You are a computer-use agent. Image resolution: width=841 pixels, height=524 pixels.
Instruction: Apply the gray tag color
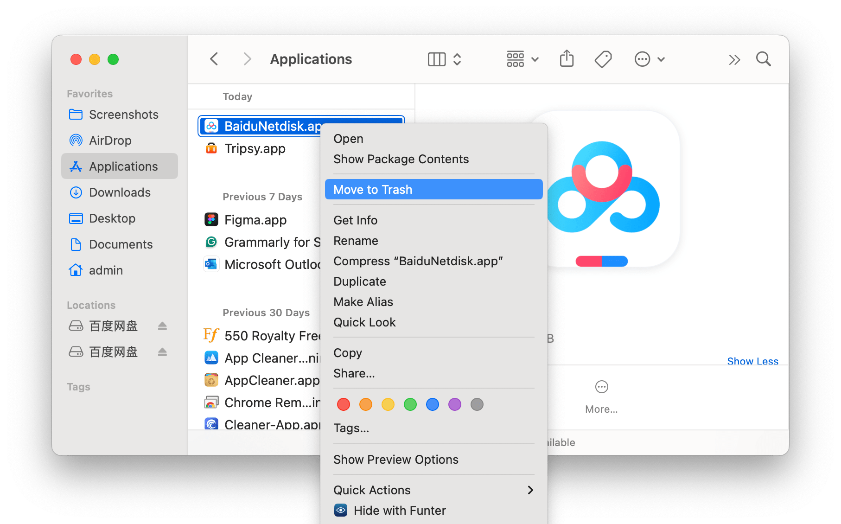coord(477,404)
